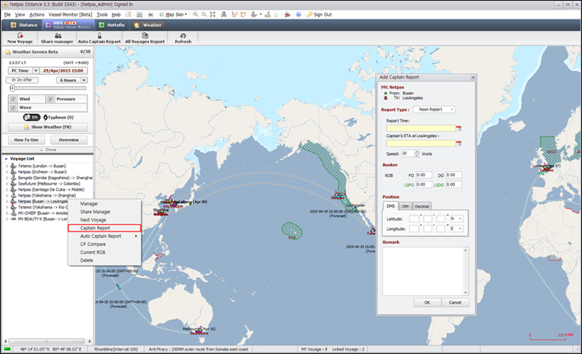The image size is (582, 354).
Task: Click the route pencil icon in the toolbar
Action: coord(235,15)
